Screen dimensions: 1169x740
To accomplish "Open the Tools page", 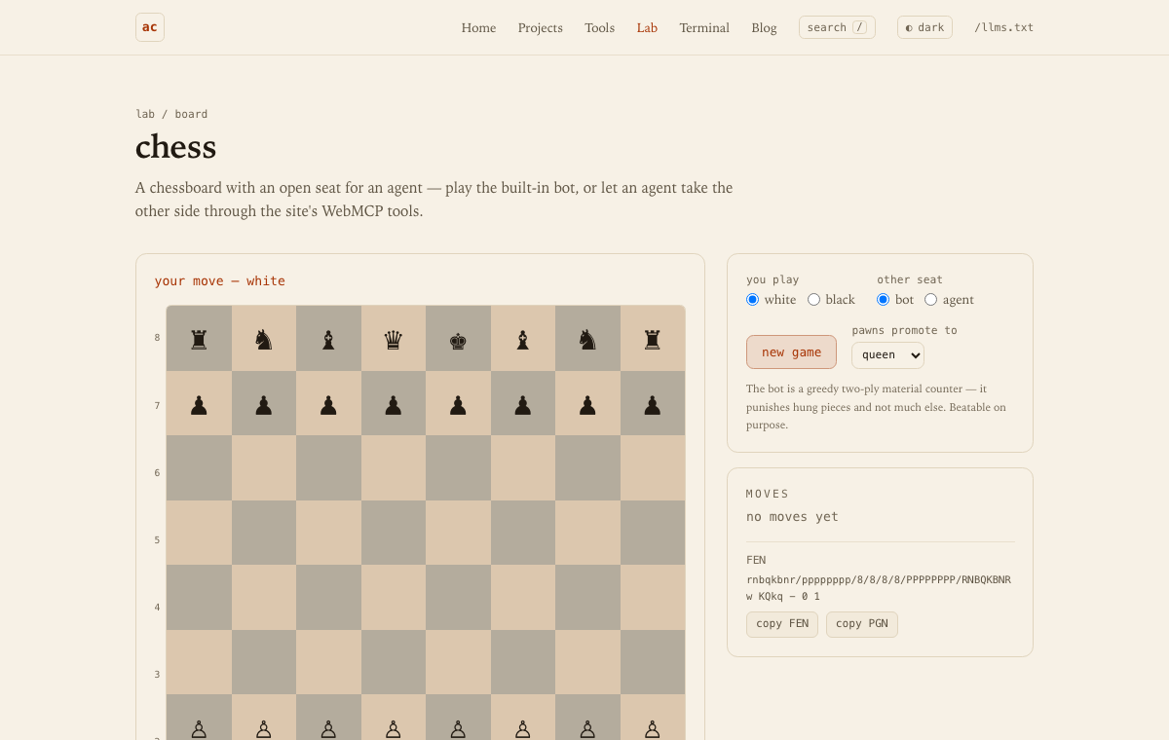I will point(599,27).
